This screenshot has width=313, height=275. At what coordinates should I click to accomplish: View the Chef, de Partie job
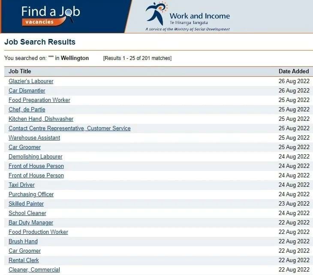point(27,109)
